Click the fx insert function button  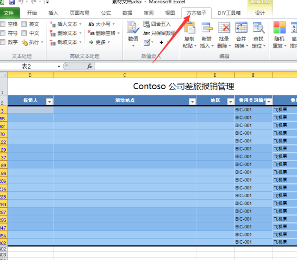coord(90,66)
